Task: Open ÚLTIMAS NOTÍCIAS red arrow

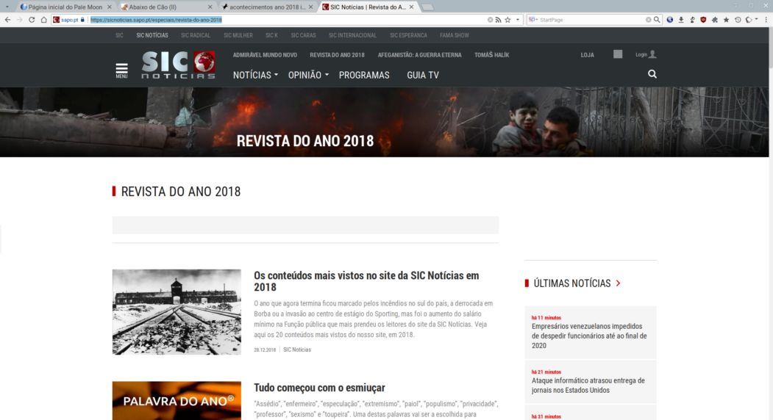Action: pyautogui.click(x=619, y=283)
